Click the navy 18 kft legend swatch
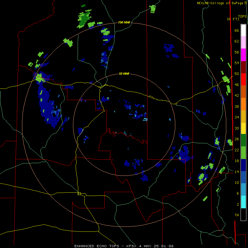 [x=243, y=165]
